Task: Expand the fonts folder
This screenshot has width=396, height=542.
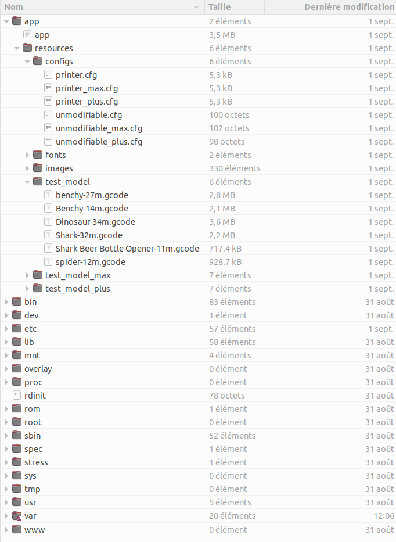Action: click(x=27, y=155)
